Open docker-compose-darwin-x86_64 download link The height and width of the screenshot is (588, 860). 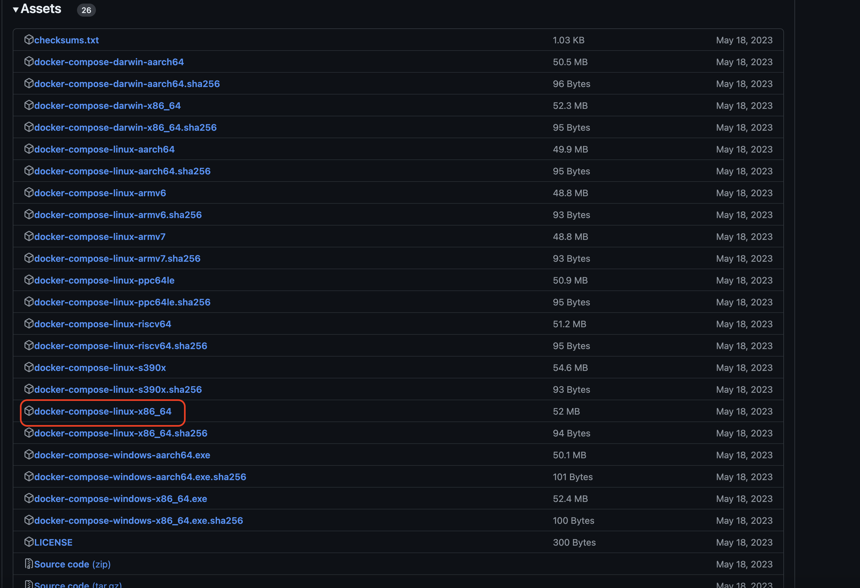[x=107, y=105]
